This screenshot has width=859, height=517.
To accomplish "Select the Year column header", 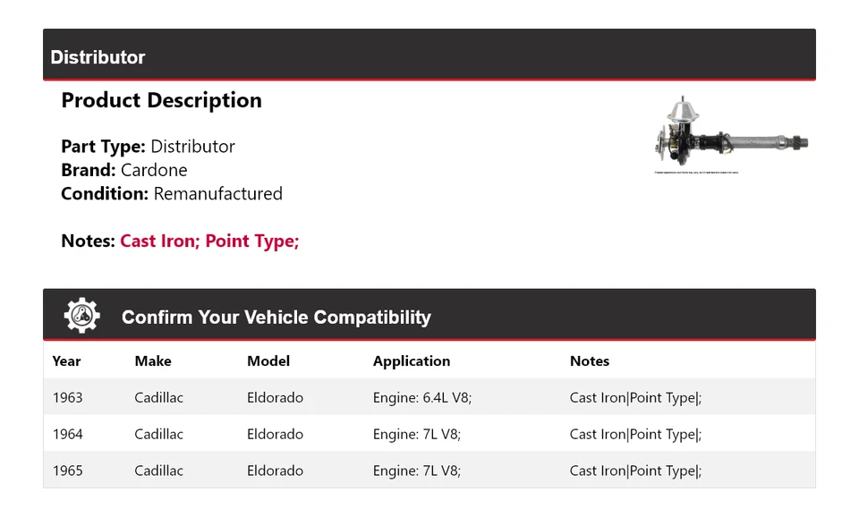I will click(66, 360).
